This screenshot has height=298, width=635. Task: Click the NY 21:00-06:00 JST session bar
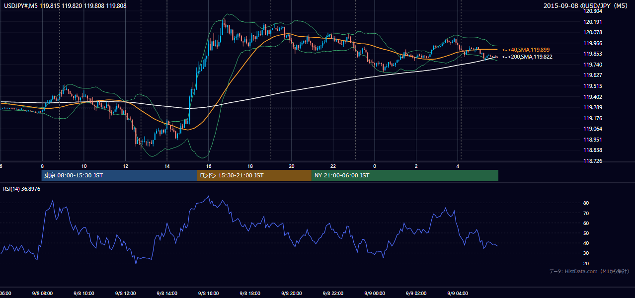point(405,175)
